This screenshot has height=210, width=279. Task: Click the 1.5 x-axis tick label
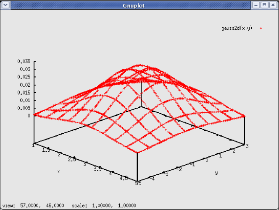tap(46, 150)
